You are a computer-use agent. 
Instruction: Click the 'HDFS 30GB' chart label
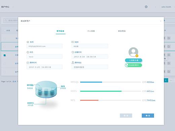(31, 104)
